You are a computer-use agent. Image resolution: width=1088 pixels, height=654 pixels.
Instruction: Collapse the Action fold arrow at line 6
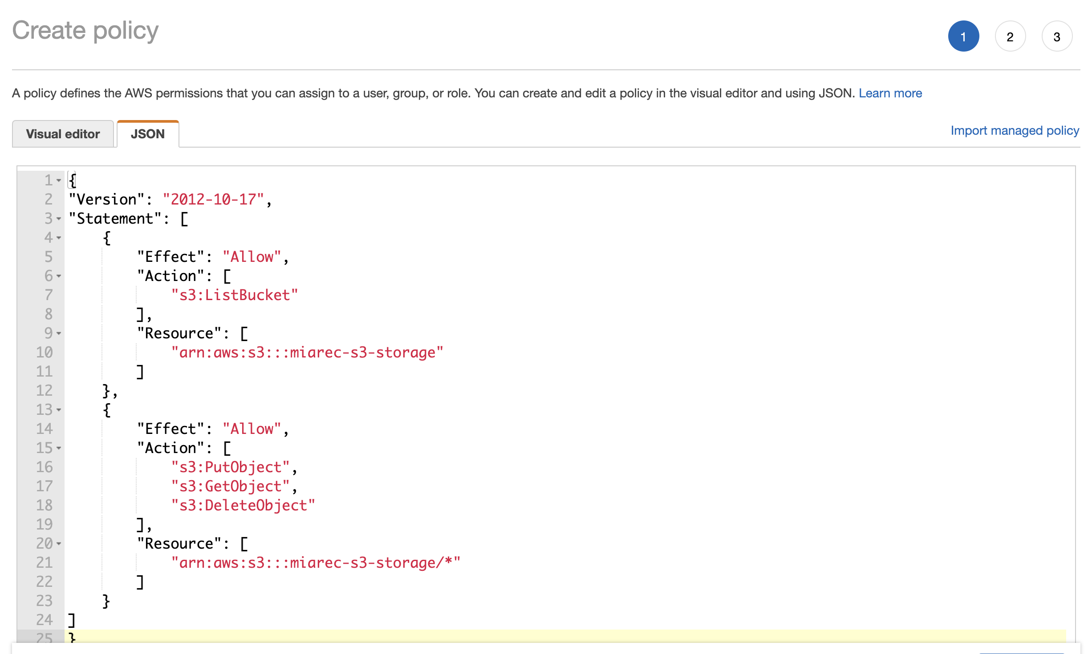[x=59, y=276]
